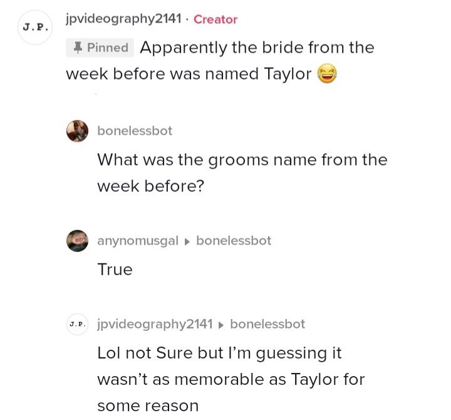
Task: Click the pin icon in the Pinned badge
Action: 77,48
